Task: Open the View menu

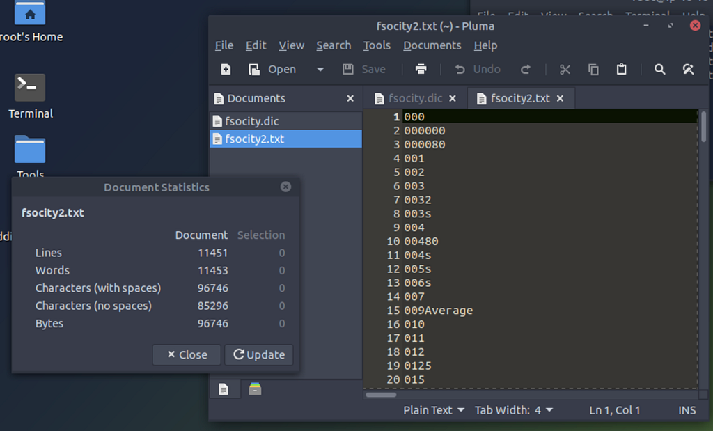Action: [292, 45]
